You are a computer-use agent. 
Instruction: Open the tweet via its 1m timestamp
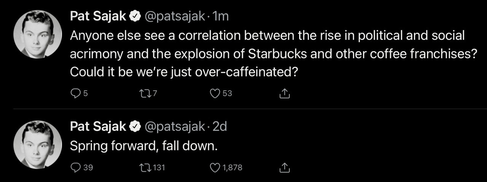[221, 16]
